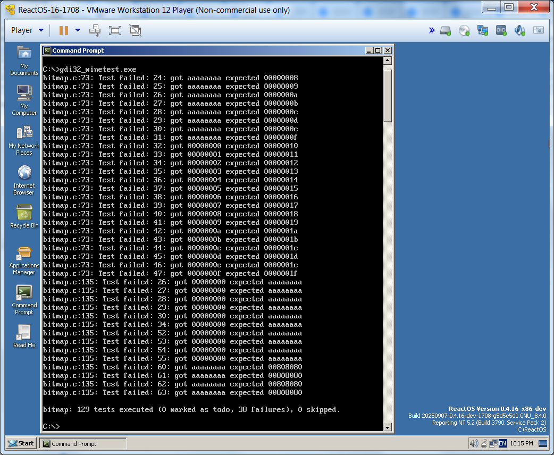Select the Internet Browser desktop icon
This screenshot has width=554, height=455.
[24, 181]
